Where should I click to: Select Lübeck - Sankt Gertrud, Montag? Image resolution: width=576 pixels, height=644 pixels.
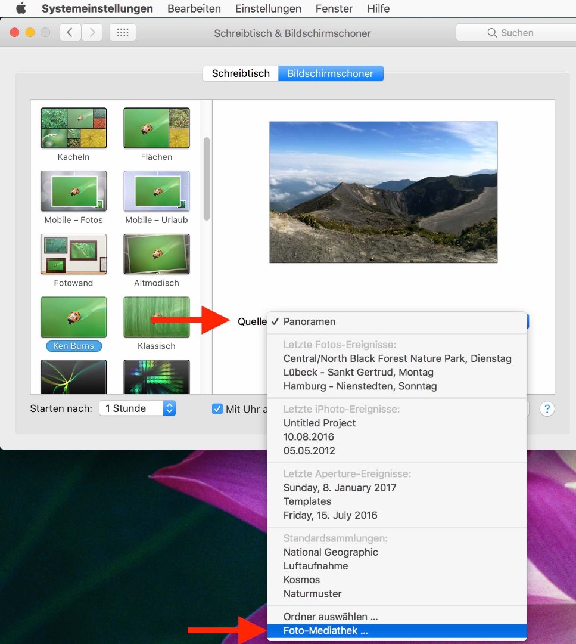point(397,373)
